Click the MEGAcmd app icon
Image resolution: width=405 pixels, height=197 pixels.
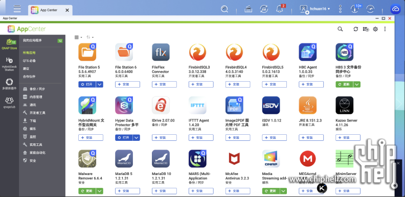[x=308, y=159]
